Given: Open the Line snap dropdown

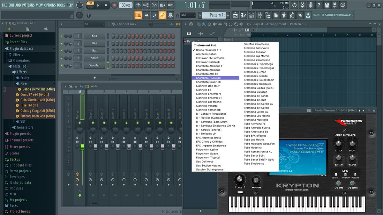Looking at the screenshot, I should (187, 15).
